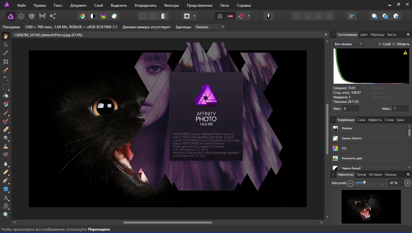Switch to the Слои tab
Viewport: 412px width, 233px height.
click(361, 120)
